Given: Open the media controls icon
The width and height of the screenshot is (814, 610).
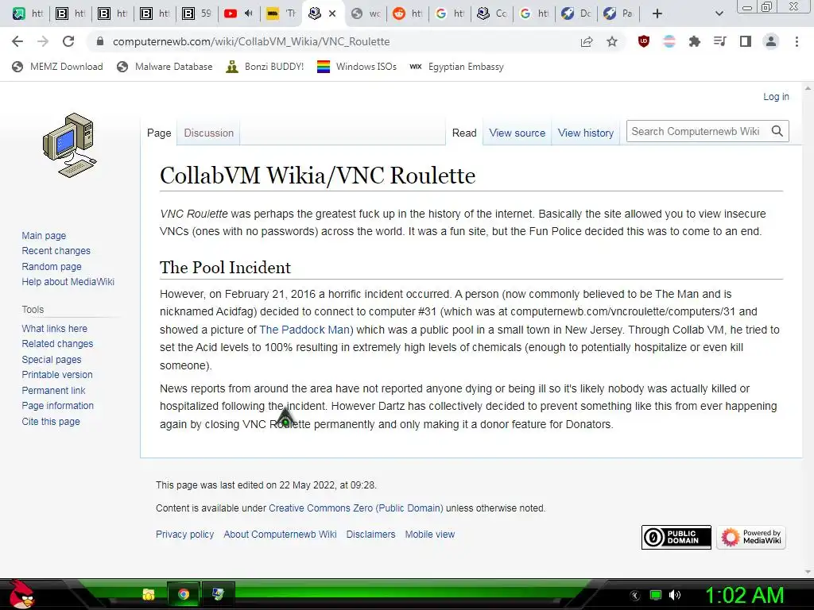Looking at the screenshot, I should point(719,41).
